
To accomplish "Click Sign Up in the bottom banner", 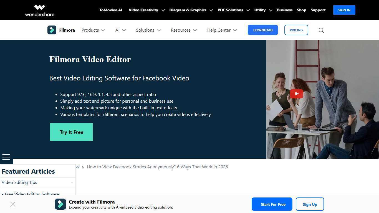I will (x=310, y=204).
